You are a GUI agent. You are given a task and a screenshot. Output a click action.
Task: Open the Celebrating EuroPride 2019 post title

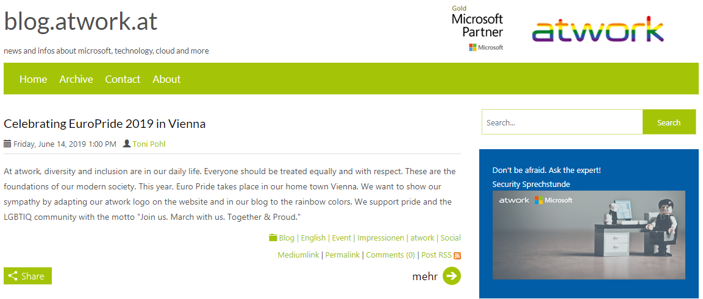tap(105, 124)
